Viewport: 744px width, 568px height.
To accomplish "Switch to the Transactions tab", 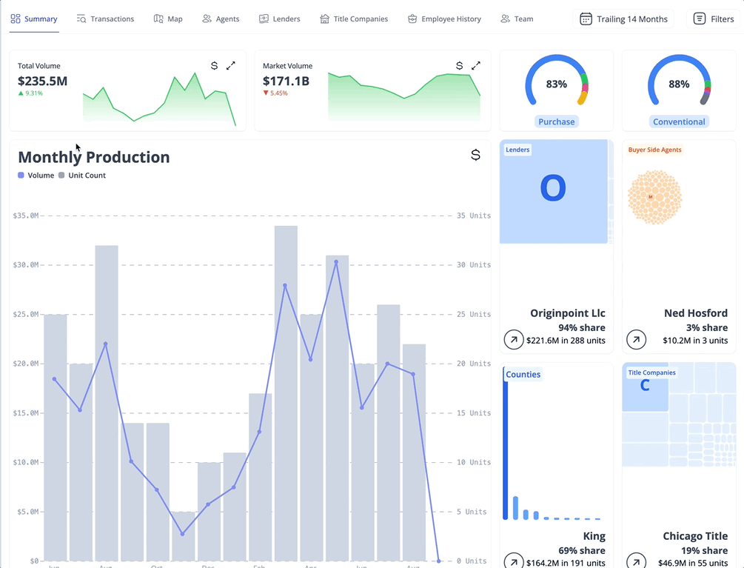I will [106, 19].
